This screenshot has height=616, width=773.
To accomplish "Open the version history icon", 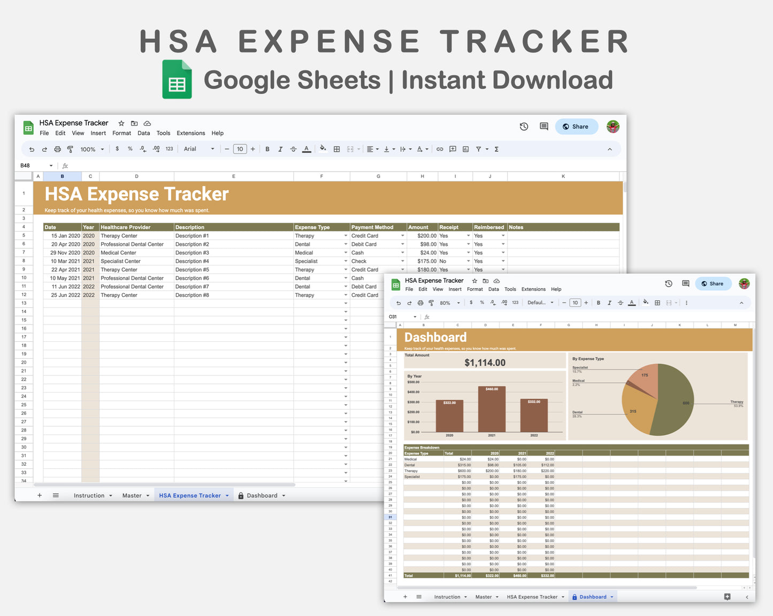I will coord(523,126).
